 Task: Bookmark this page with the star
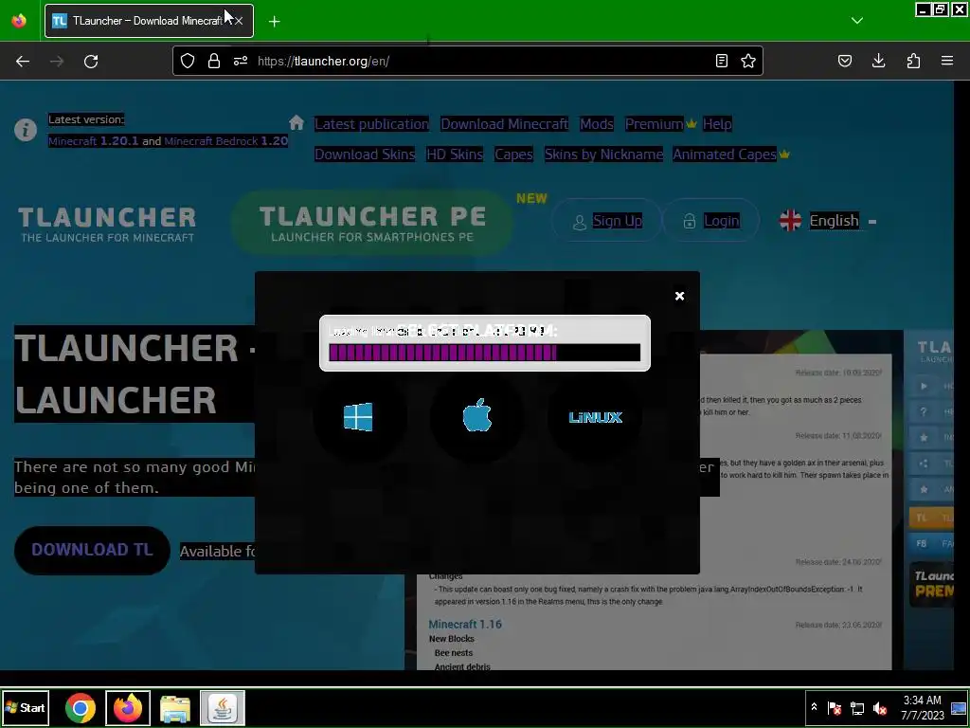click(x=748, y=61)
